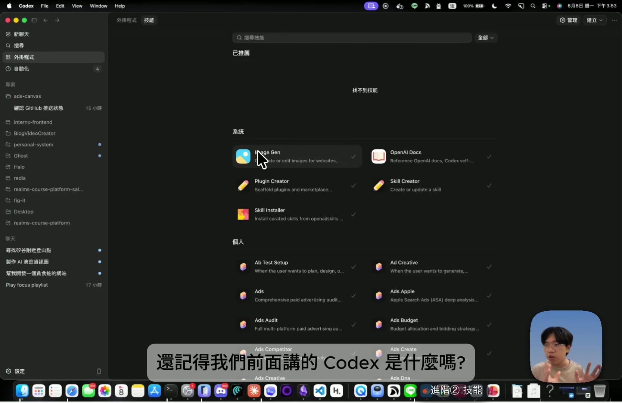The image size is (622, 403).
Task: Go forward with the right arrow
Action: pyautogui.click(x=57, y=20)
